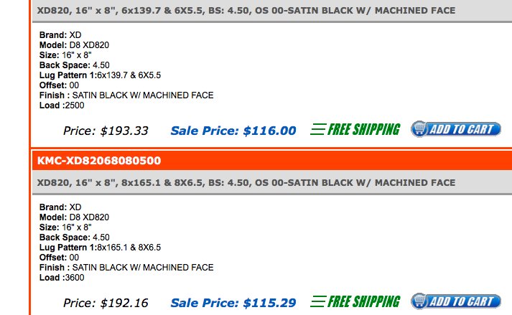Click the Free Shipping badge next to $115.29

[355, 301]
